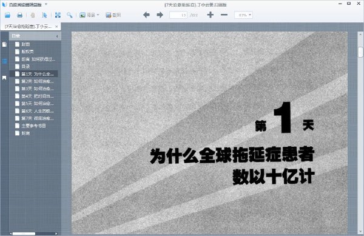Image resolution: width=364 pixels, height=236 pixels.
Task: Show bookmarks panel via sidebar bookmark icon
Action: tap(4, 78)
